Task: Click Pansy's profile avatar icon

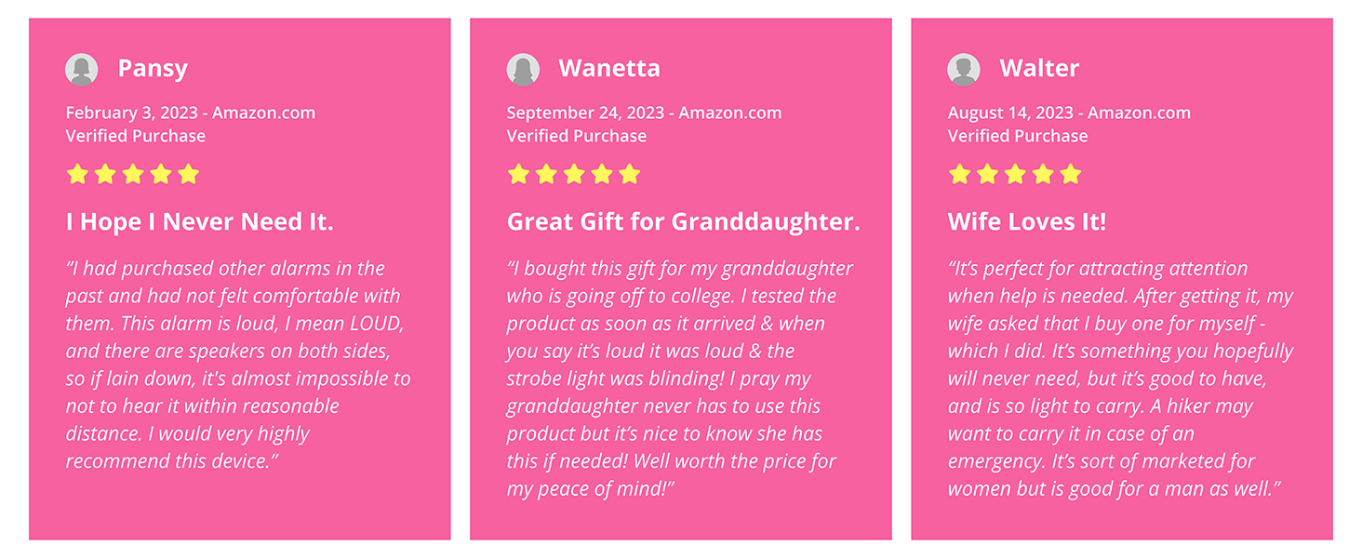Action: [x=82, y=69]
